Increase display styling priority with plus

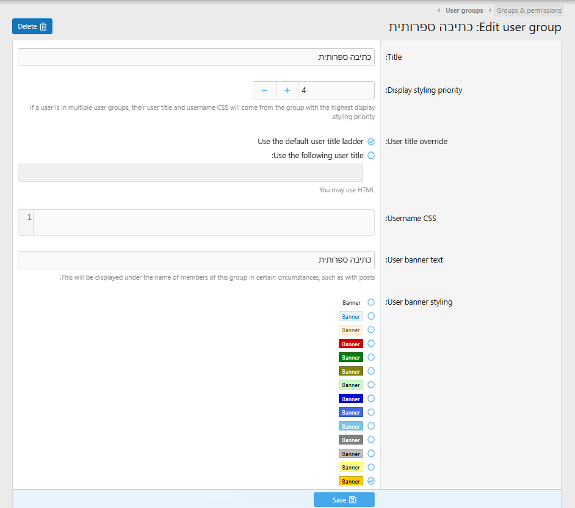pyautogui.click(x=287, y=90)
